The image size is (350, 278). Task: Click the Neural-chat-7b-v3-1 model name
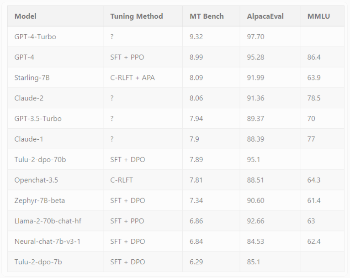tap(48, 241)
